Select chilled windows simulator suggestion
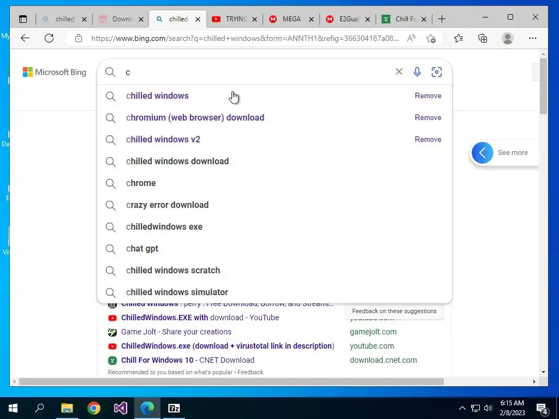This screenshot has width=559, height=419. pos(275,292)
